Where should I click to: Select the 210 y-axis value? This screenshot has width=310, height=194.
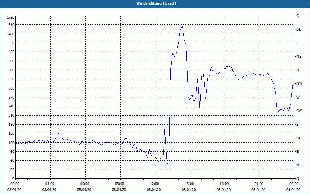click(x=12, y=115)
